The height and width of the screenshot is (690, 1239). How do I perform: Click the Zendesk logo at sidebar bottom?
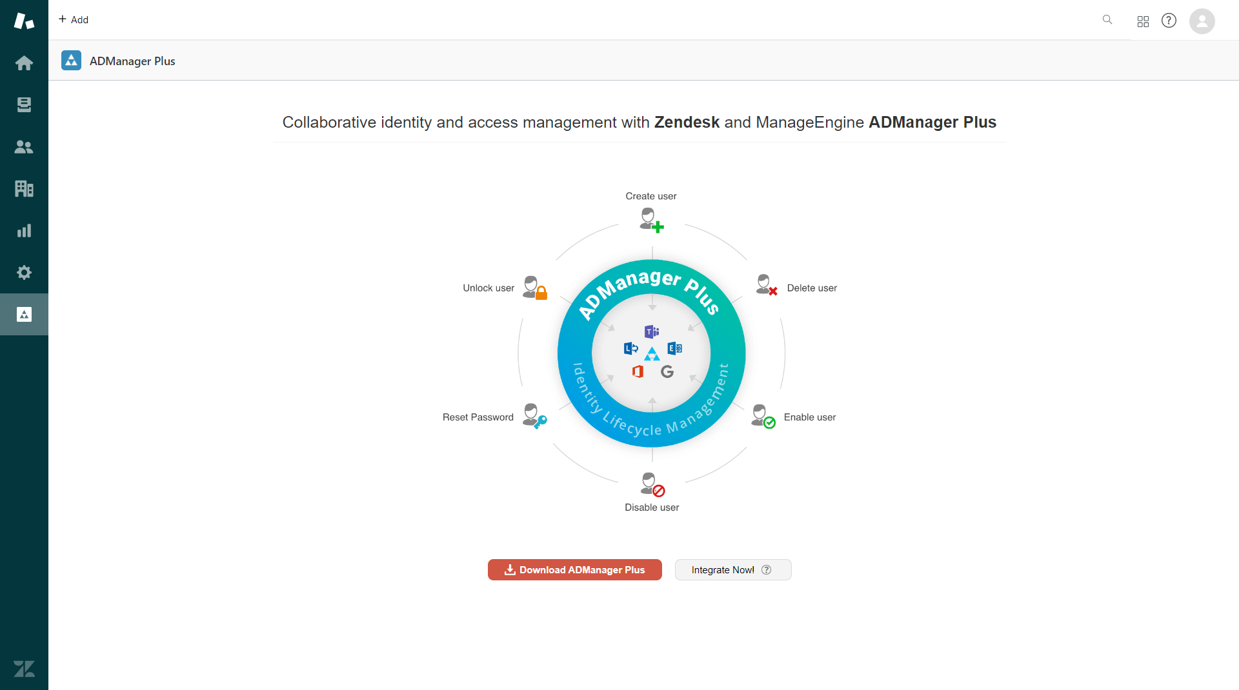click(24, 669)
